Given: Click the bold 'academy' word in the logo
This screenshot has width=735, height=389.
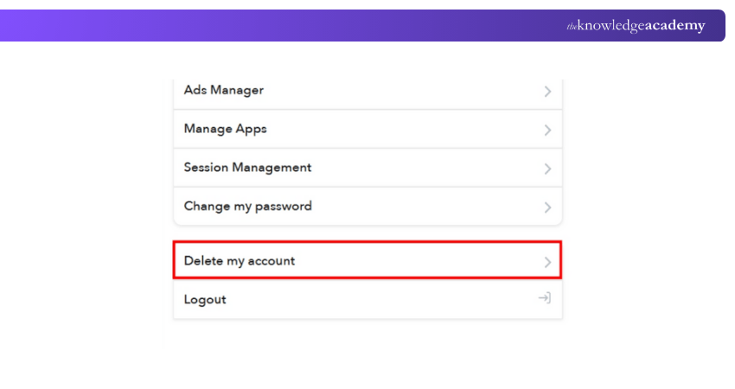Looking at the screenshot, I should [x=675, y=26].
